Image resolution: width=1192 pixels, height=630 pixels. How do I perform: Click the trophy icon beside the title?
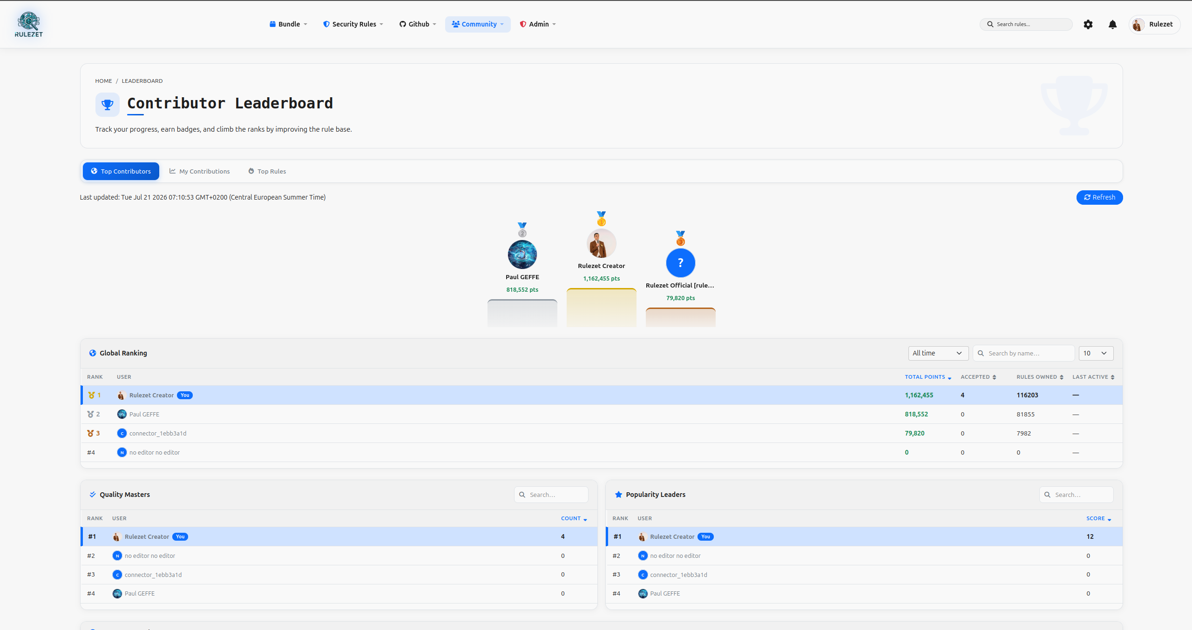click(x=107, y=104)
